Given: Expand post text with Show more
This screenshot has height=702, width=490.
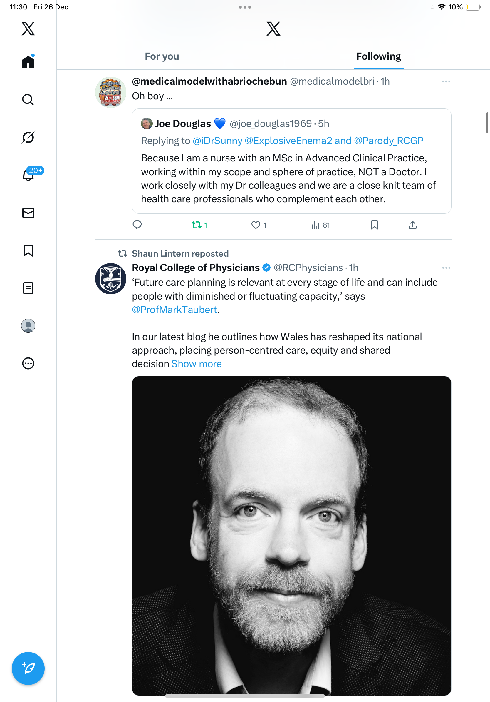Looking at the screenshot, I should (x=197, y=364).
